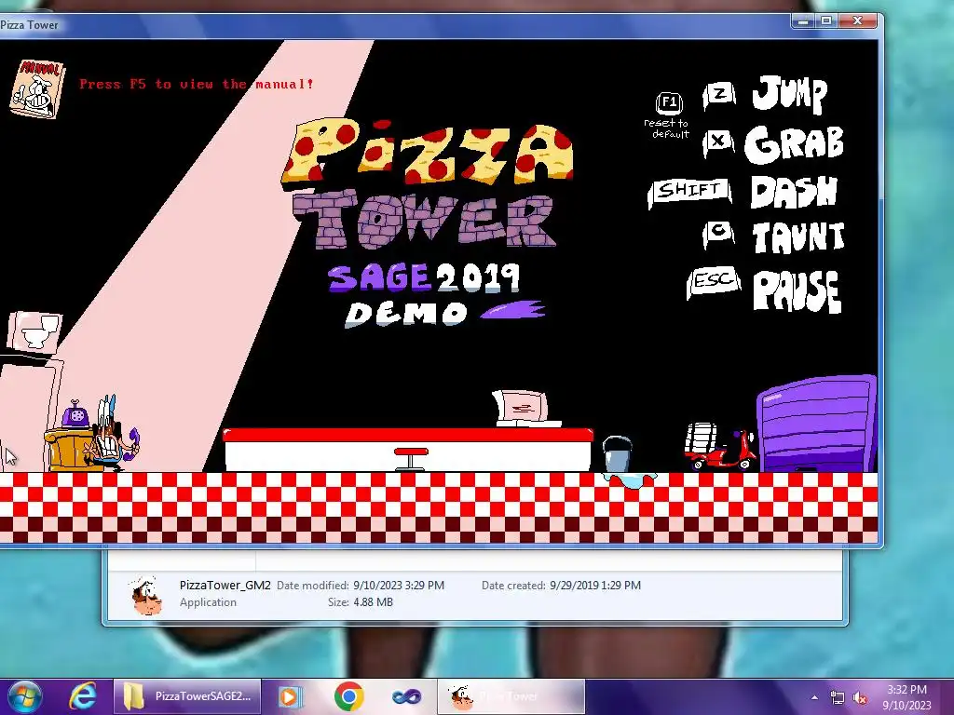The height and width of the screenshot is (715, 954).
Task: Click the purple rotary telephone on the stand
Action: (75, 415)
